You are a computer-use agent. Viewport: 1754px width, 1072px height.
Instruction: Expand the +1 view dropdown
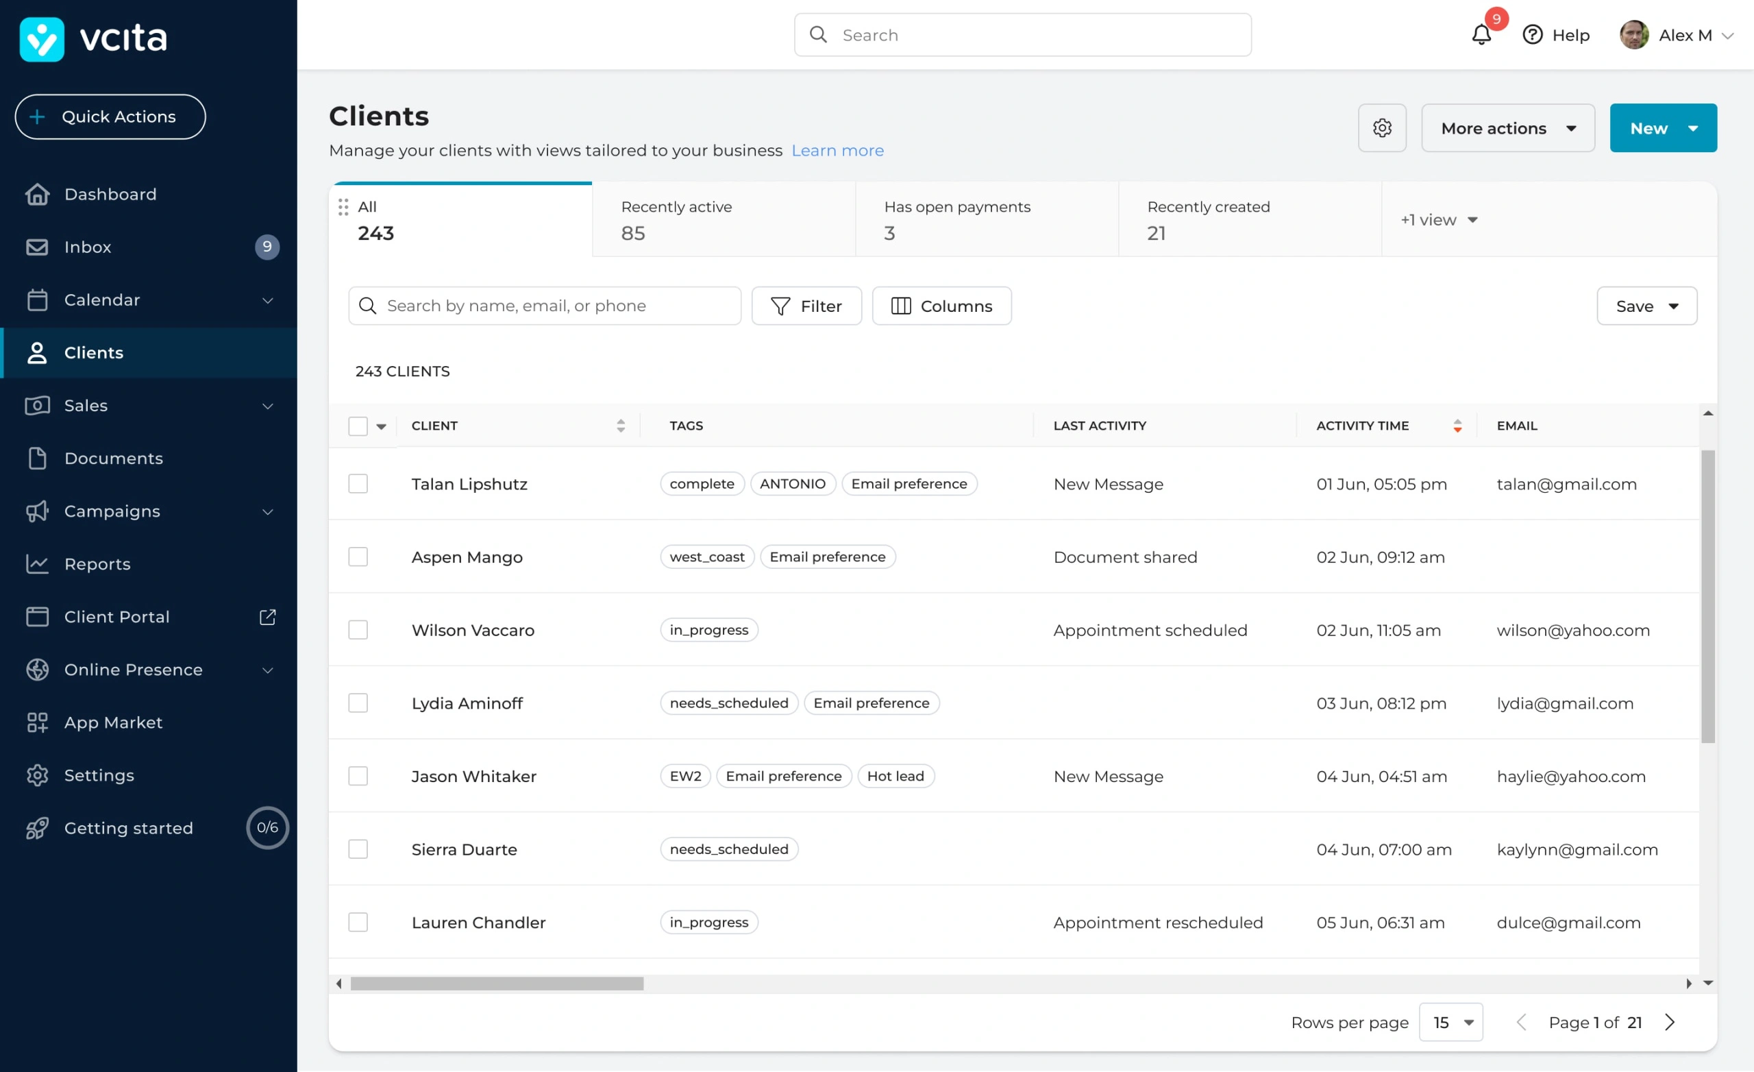click(1440, 220)
